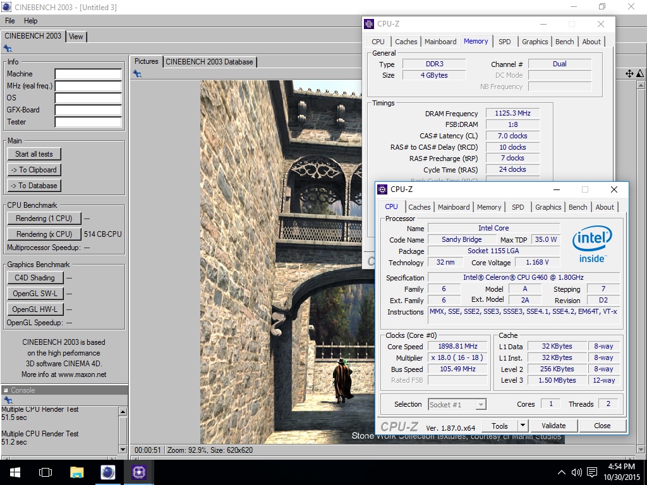This screenshot has height=485, width=647.
Task: Run the OpenGL SW-L test
Action: tap(35, 294)
